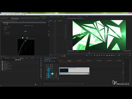This screenshot has height=99, width=132.
Task: Toggle the highlighted mute button on A1
Action: 52,74
